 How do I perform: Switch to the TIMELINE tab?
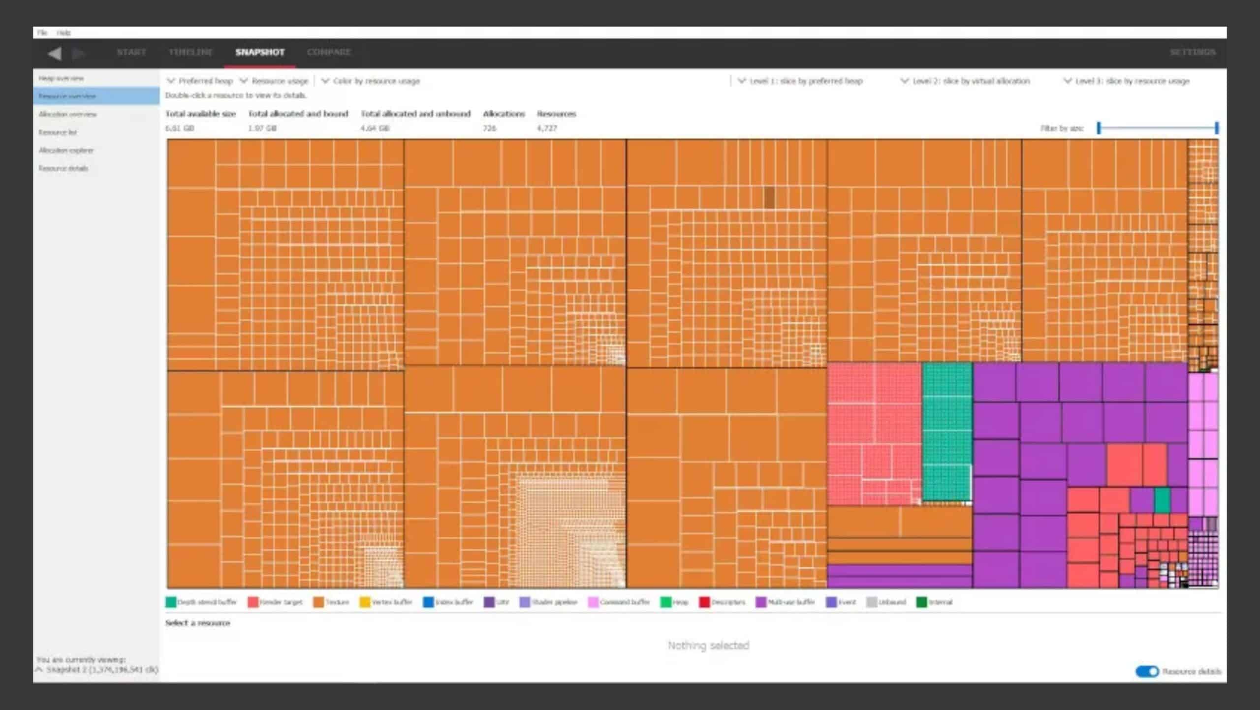[190, 52]
